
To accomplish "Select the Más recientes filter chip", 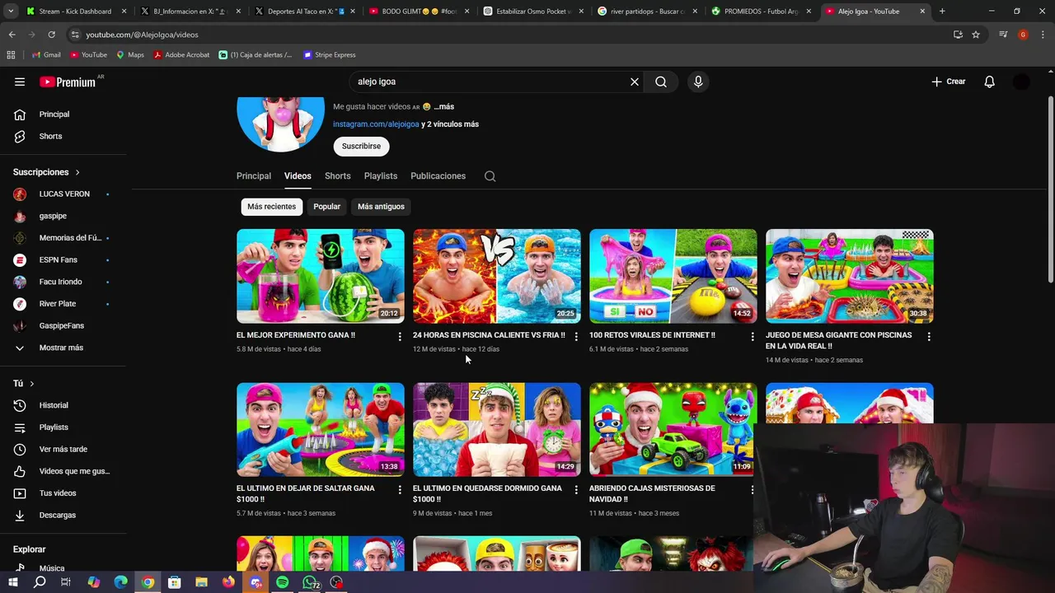I will [x=271, y=207].
